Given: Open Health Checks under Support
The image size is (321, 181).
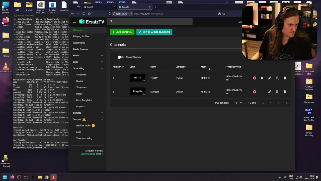Looking at the screenshot, I should click(83, 125).
